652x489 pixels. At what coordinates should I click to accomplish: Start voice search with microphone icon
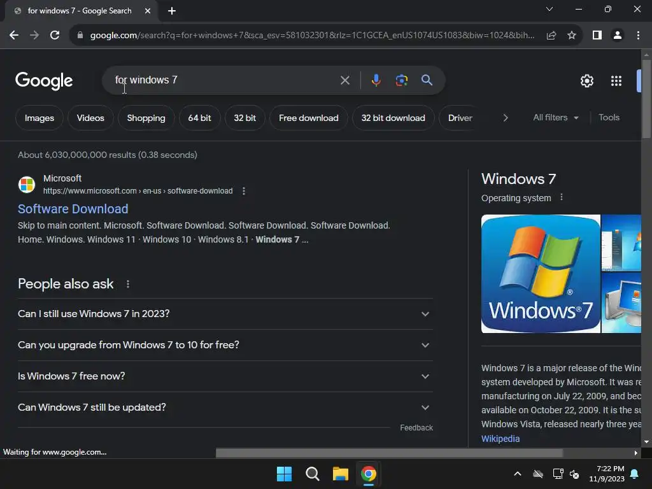(x=376, y=80)
